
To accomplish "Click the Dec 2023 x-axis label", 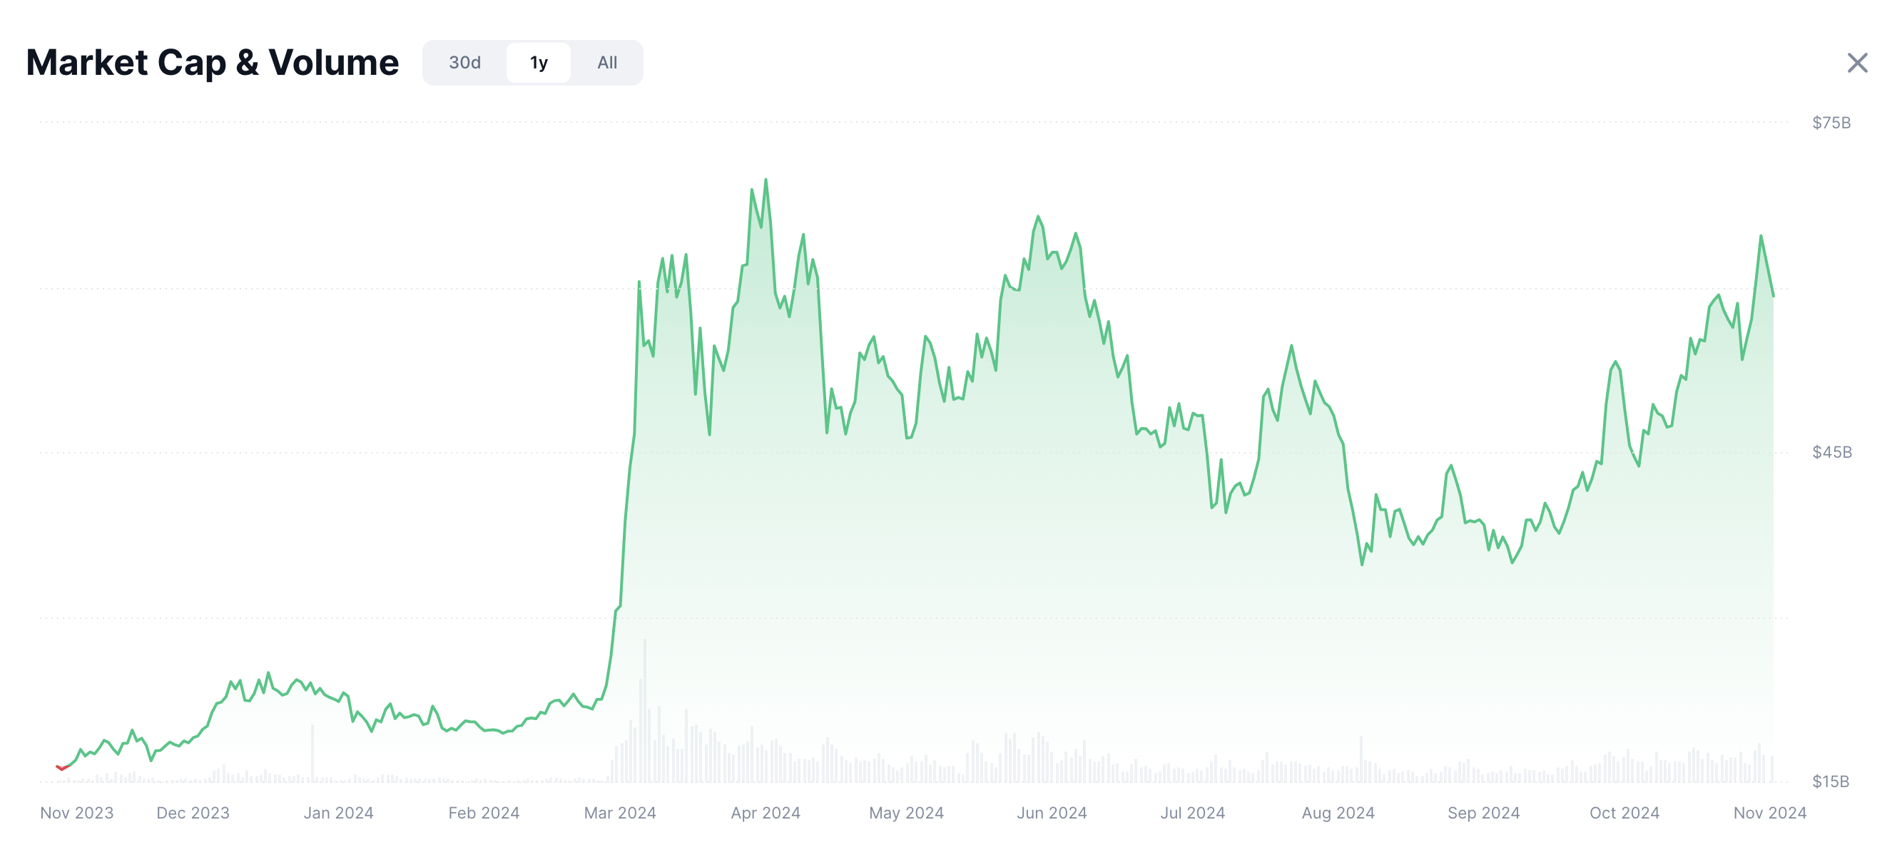I will point(193,813).
